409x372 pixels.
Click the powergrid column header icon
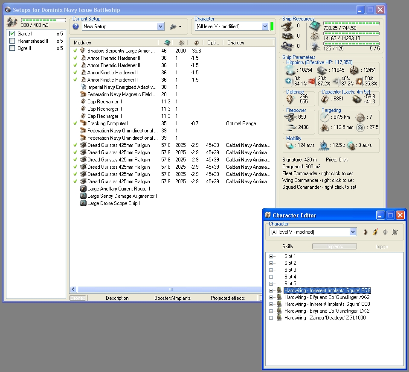[x=181, y=43]
